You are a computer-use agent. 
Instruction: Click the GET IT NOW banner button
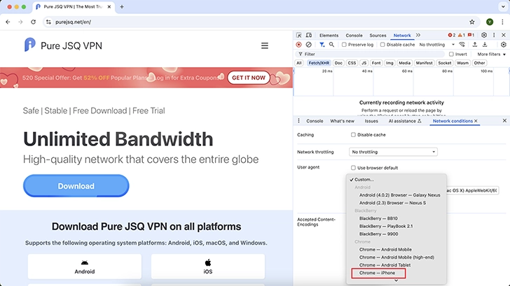coord(249,78)
